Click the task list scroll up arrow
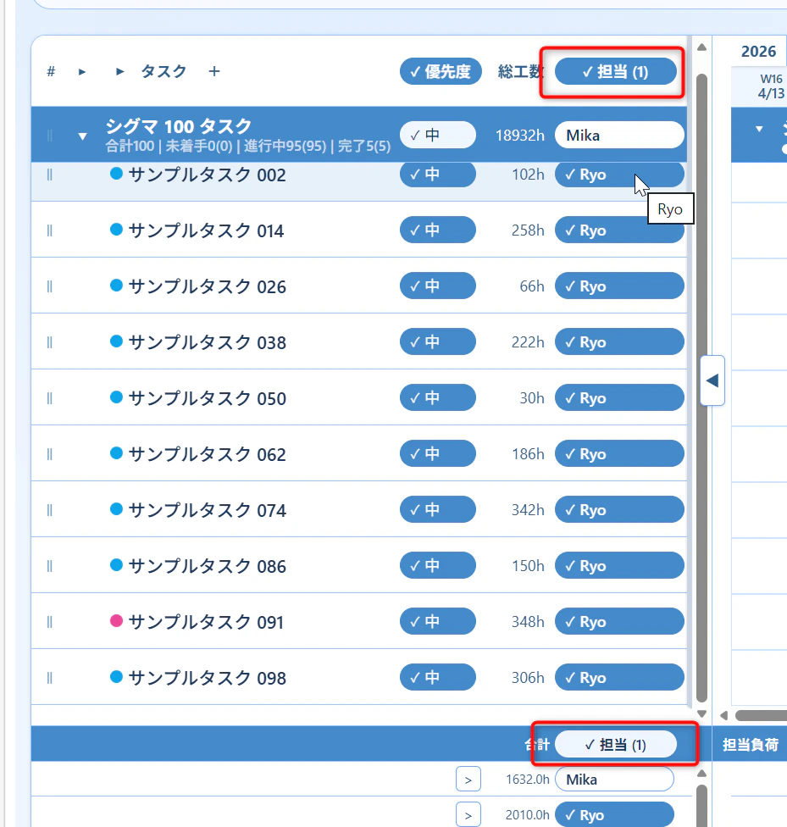The height and width of the screenshot is (827, 787). (x=701, y=47)
